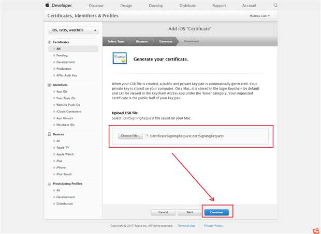Click the Certificates section icon in sidebar
This screenshot has height=234, width=321.
coord(49,42)
